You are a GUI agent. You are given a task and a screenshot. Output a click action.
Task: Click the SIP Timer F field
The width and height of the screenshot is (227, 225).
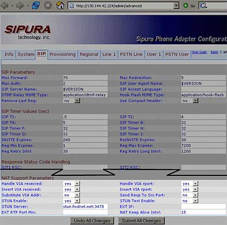[85, 128]
